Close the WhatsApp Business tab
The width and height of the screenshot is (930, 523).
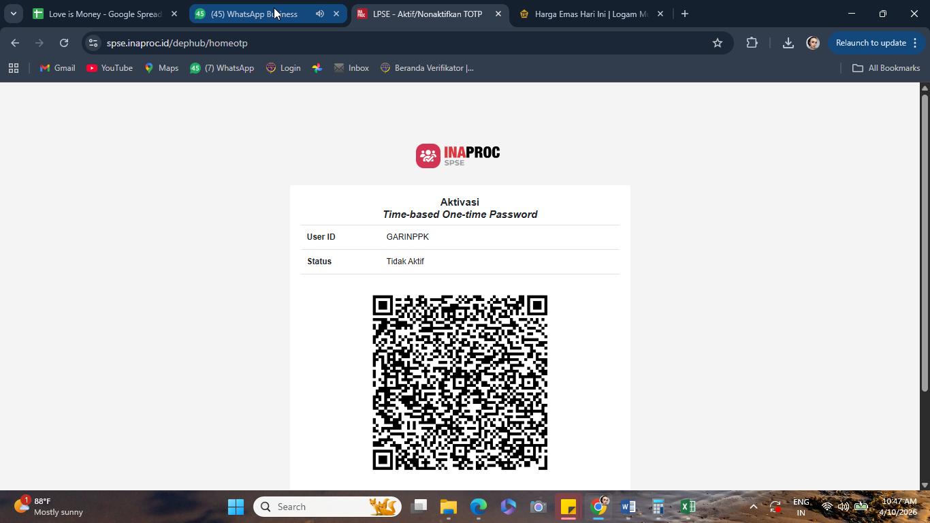click(336, 14)
